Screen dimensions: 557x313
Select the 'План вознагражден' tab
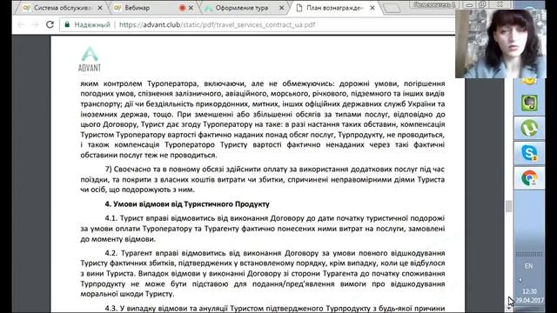click(x=336, y=8)
